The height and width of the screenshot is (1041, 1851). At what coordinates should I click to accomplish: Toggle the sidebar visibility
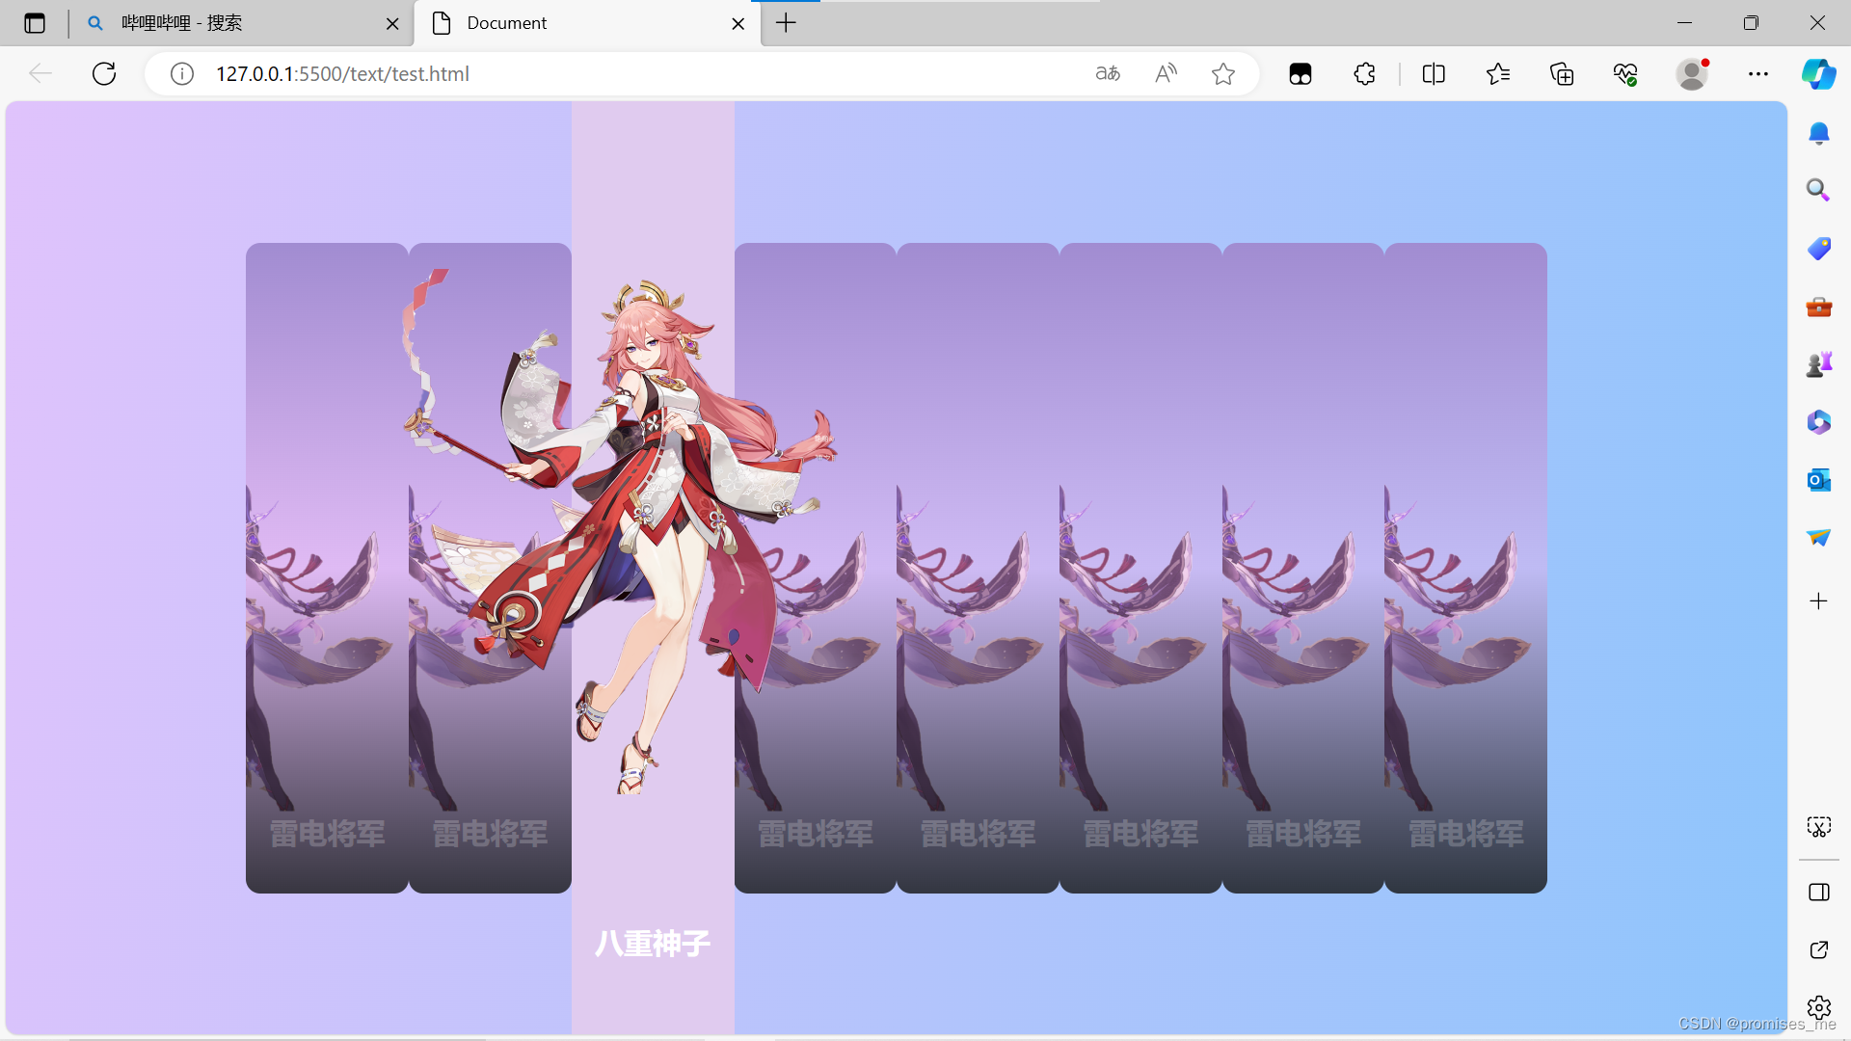point(1819,893)
